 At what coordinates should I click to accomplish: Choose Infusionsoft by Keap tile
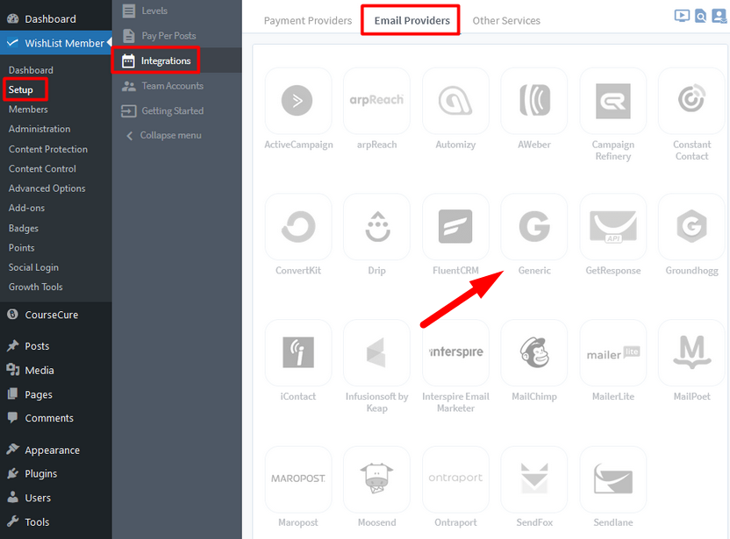coord(376,352)
